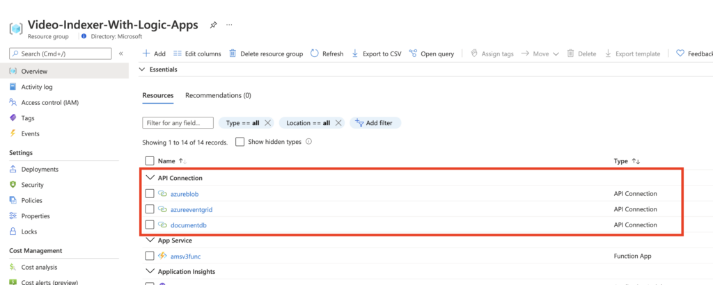
Task: Remove the Type == all filter
Action: [268, 123]
